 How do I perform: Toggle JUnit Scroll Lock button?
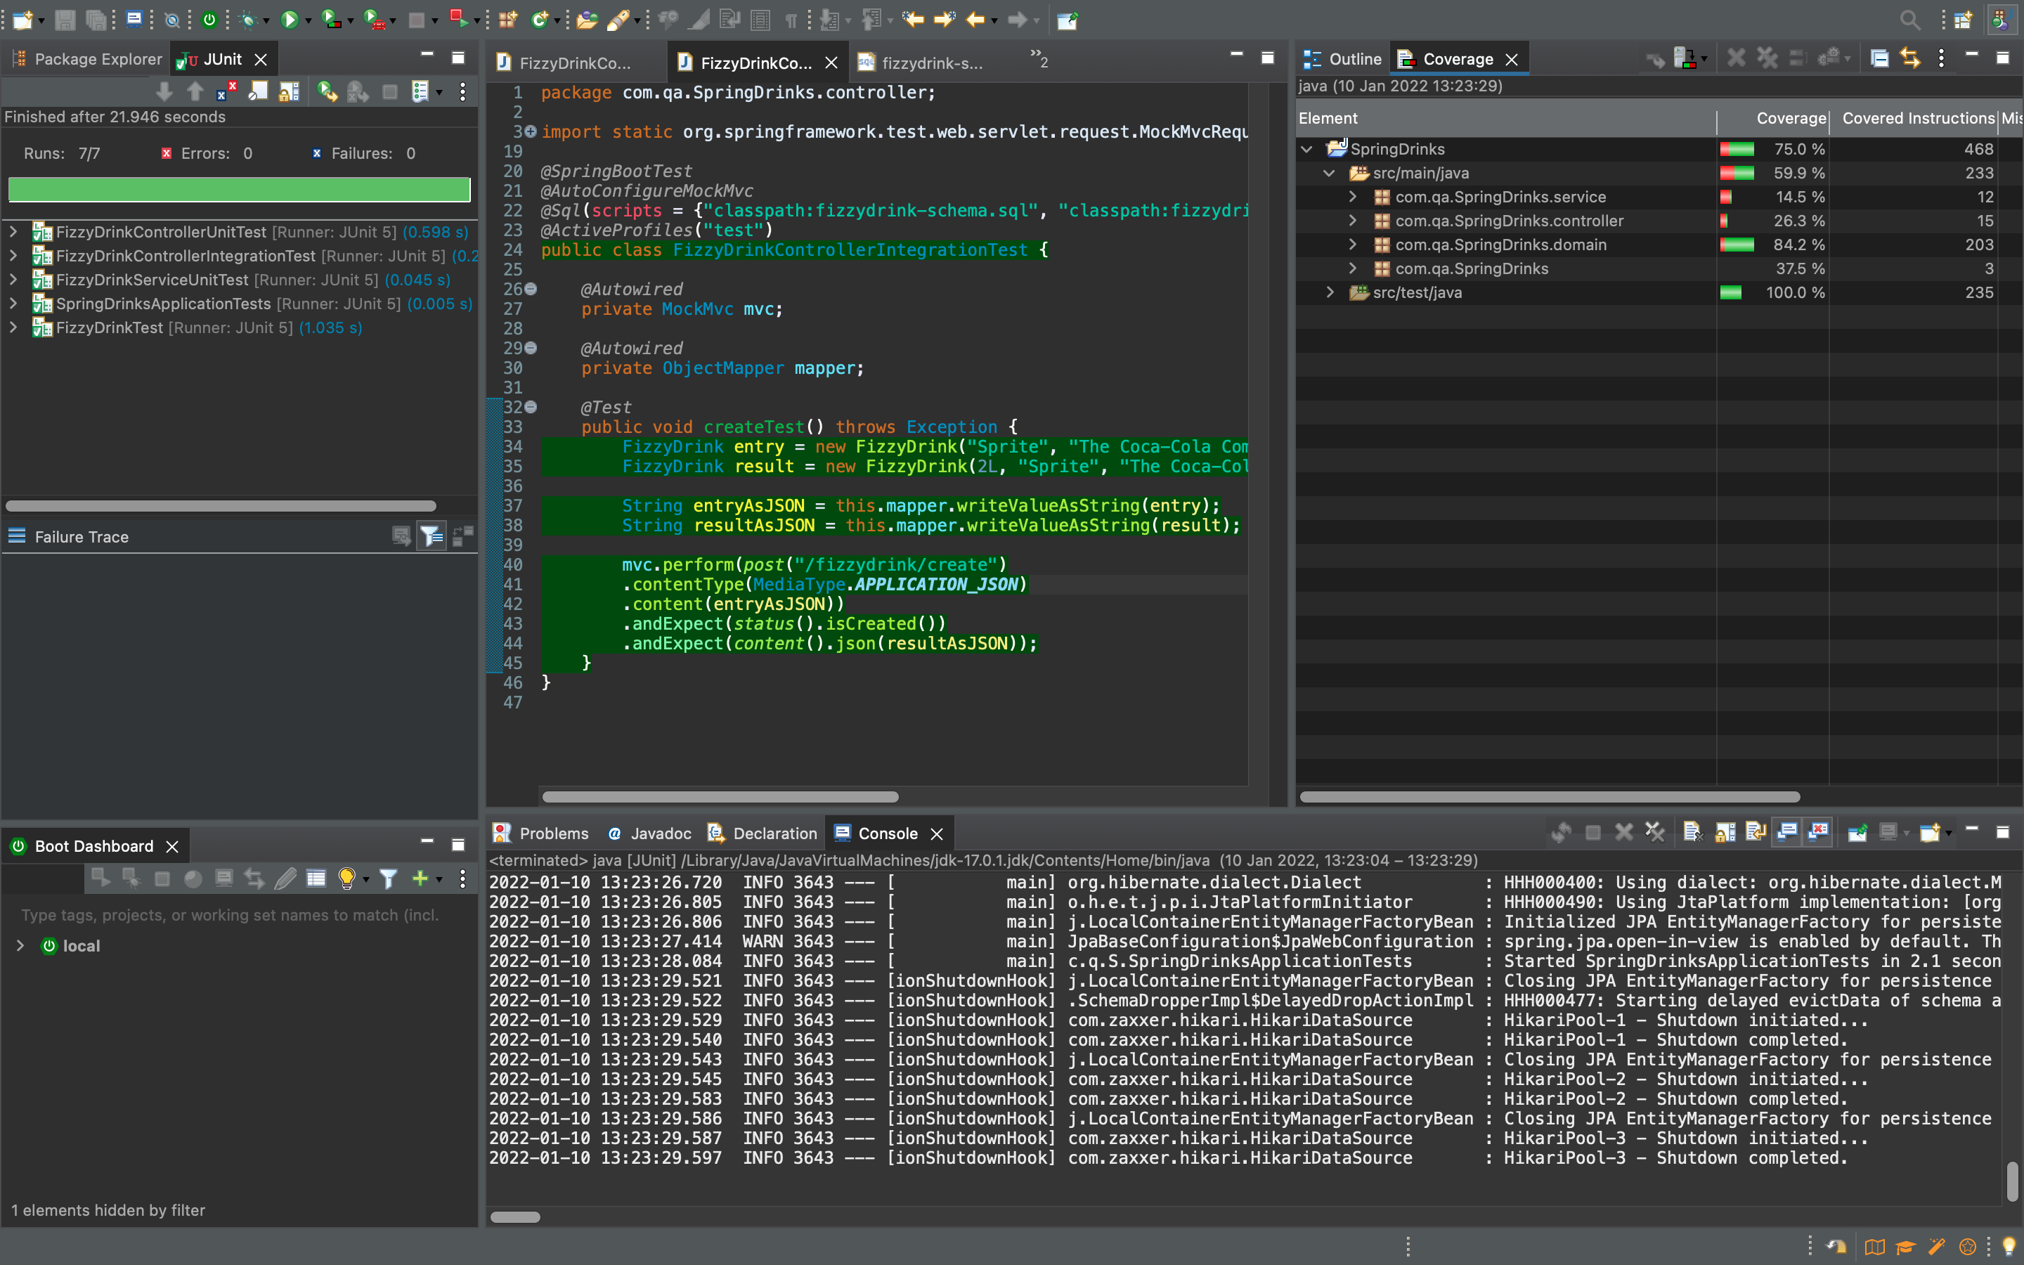290,91
